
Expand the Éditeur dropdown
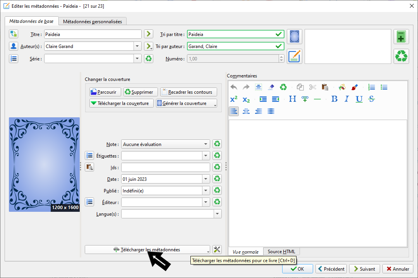point(206,202)
